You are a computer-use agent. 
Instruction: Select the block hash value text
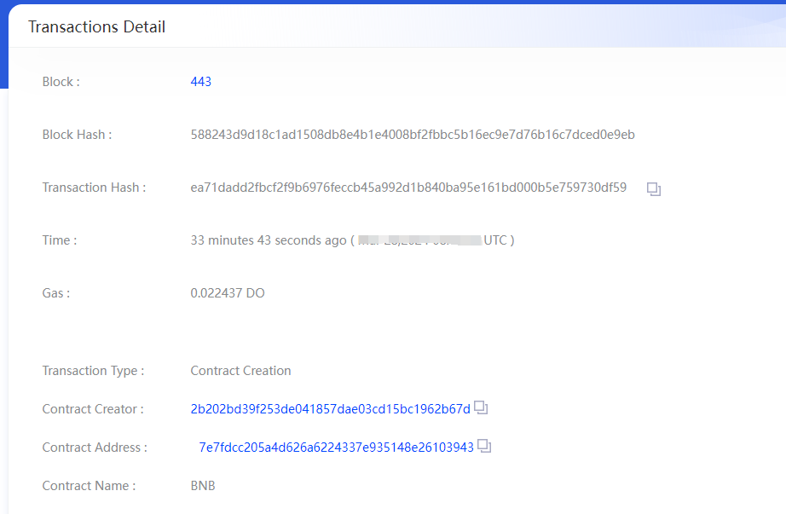coord(413,135)
